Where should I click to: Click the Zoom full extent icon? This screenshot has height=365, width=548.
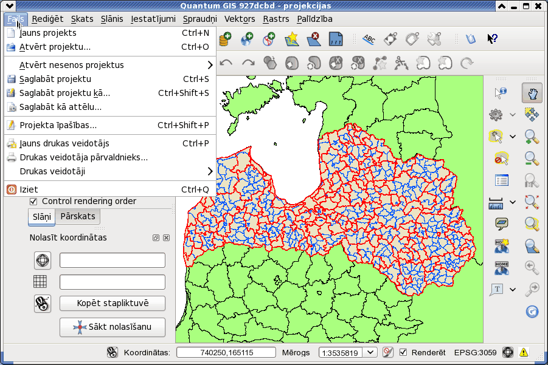coord(532,202)
